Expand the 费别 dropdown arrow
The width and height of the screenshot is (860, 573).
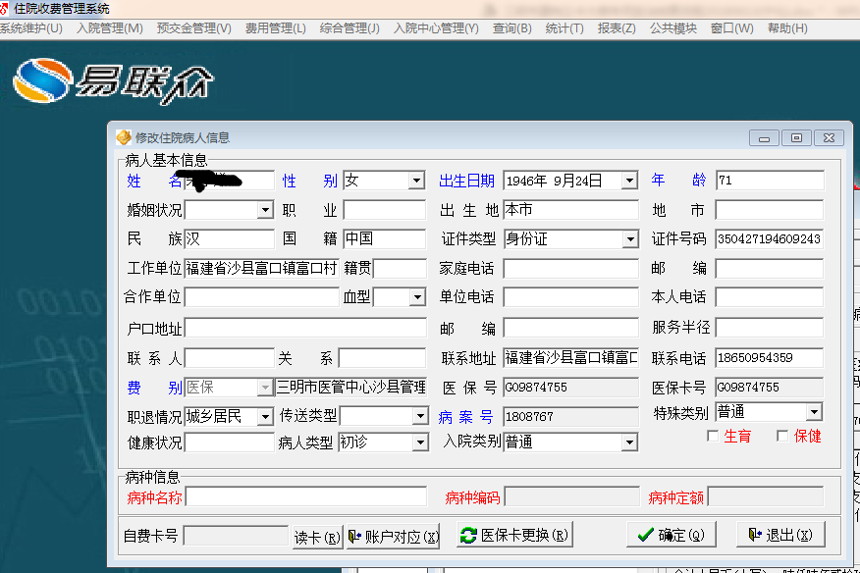click(265, 388)
